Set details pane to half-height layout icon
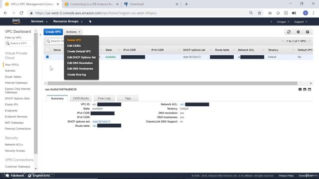 305,89
